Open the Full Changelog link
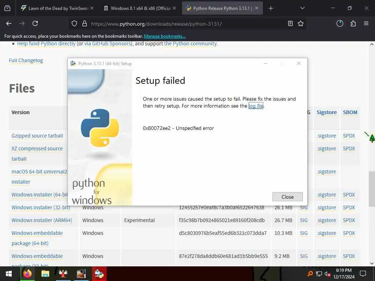This screenshot has height=281, width=375. click(x=26, y=60)
